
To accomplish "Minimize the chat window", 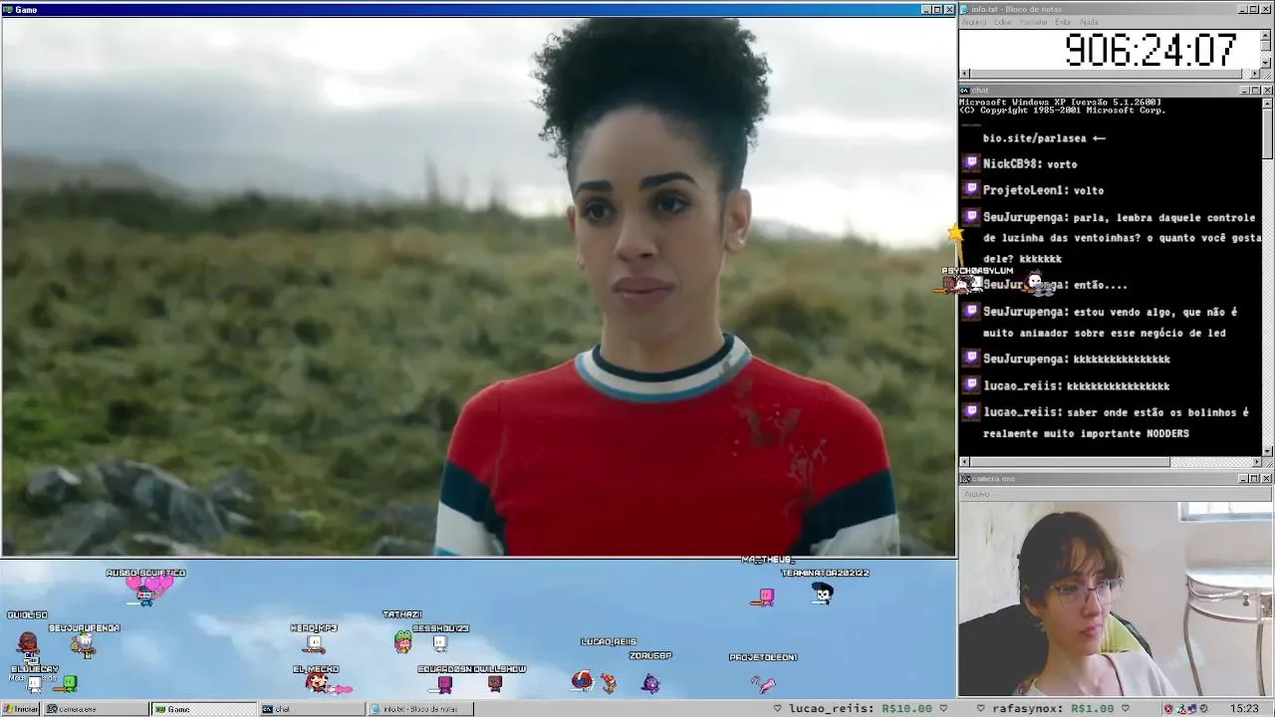I will click(1244, 91).
